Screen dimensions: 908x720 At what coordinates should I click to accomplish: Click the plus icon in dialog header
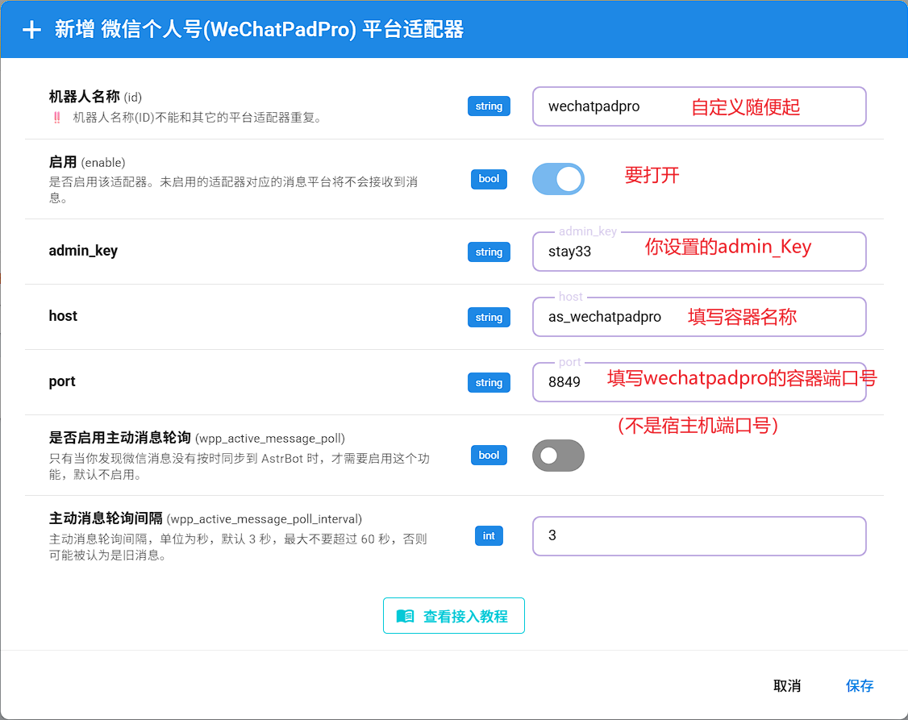[x=31, y=30]
